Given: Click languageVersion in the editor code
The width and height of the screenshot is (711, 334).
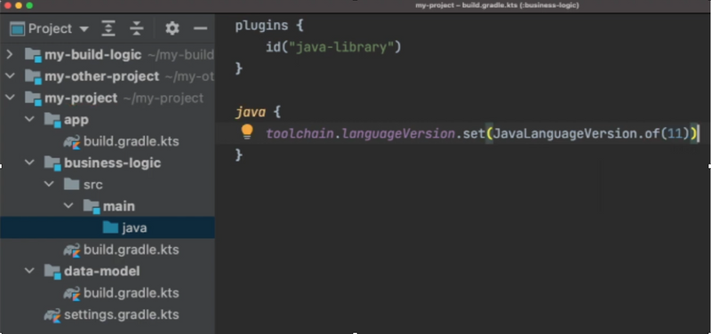Looking at the screenshot, I should point(398,134).
